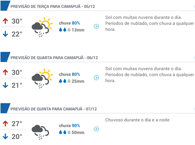Expand Tuesday's forecast with the circled arrow
This screenshot has width=195, height=145.
97,26
